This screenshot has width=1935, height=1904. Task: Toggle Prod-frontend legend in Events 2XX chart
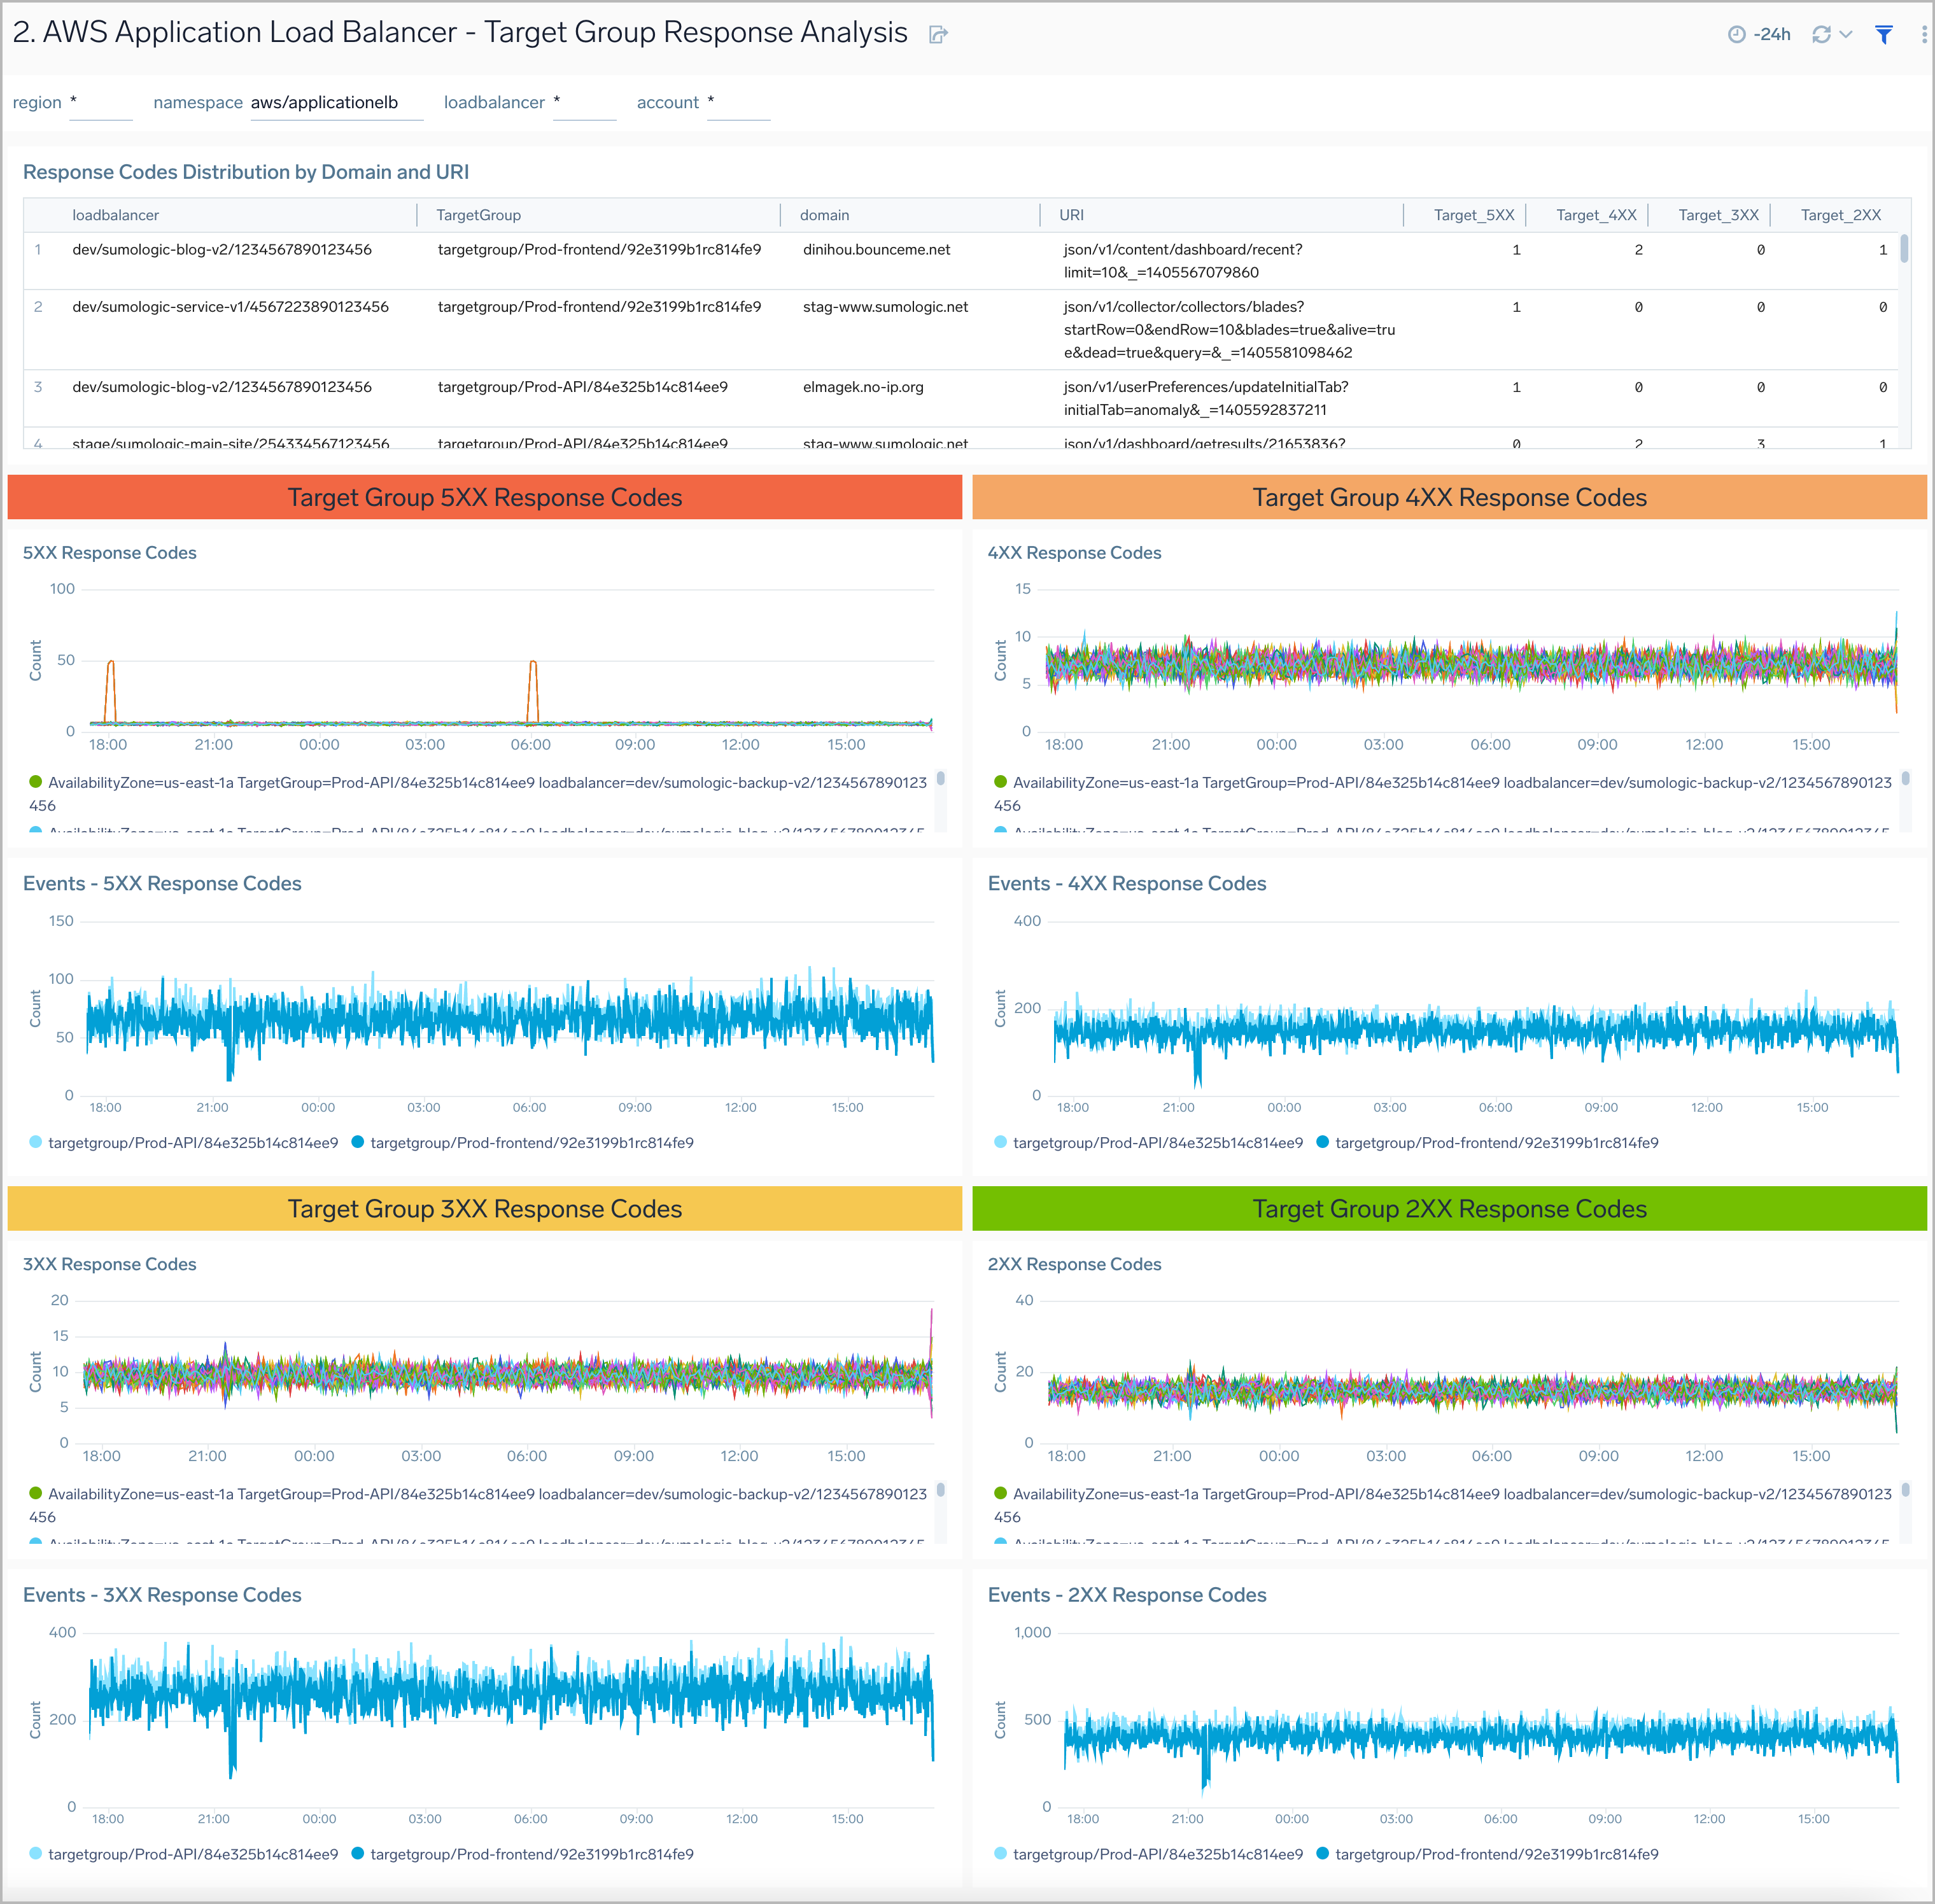tap(1487, 1854)
